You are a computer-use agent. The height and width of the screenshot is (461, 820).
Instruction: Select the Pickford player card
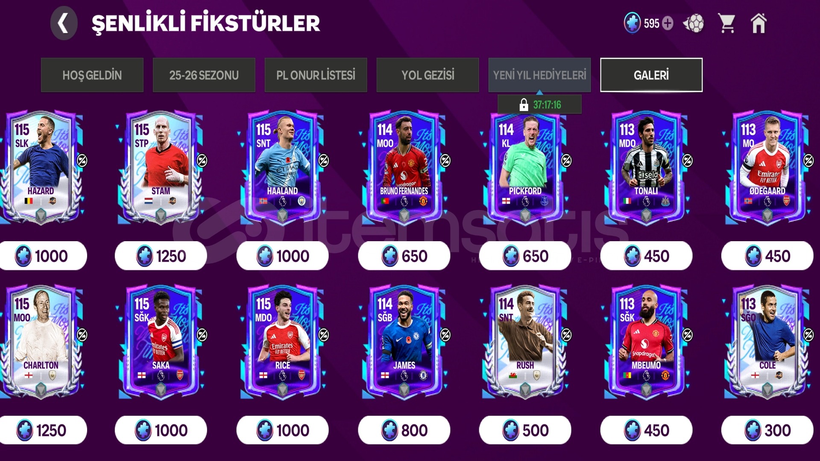tap(525, 167)
